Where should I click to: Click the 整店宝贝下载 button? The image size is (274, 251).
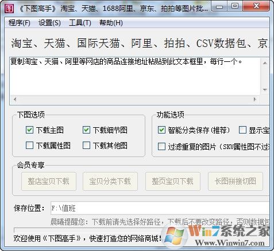pyautogui.click(x=49, y=181)
